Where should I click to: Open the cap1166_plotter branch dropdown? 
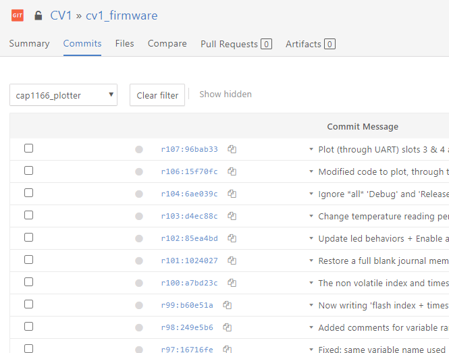(x=63, y=95)
